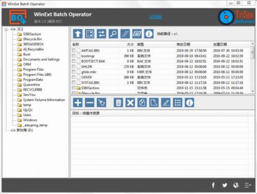
Task: Select System Volume Information folder
Action: pyautogui.click(x=44, y=100)
